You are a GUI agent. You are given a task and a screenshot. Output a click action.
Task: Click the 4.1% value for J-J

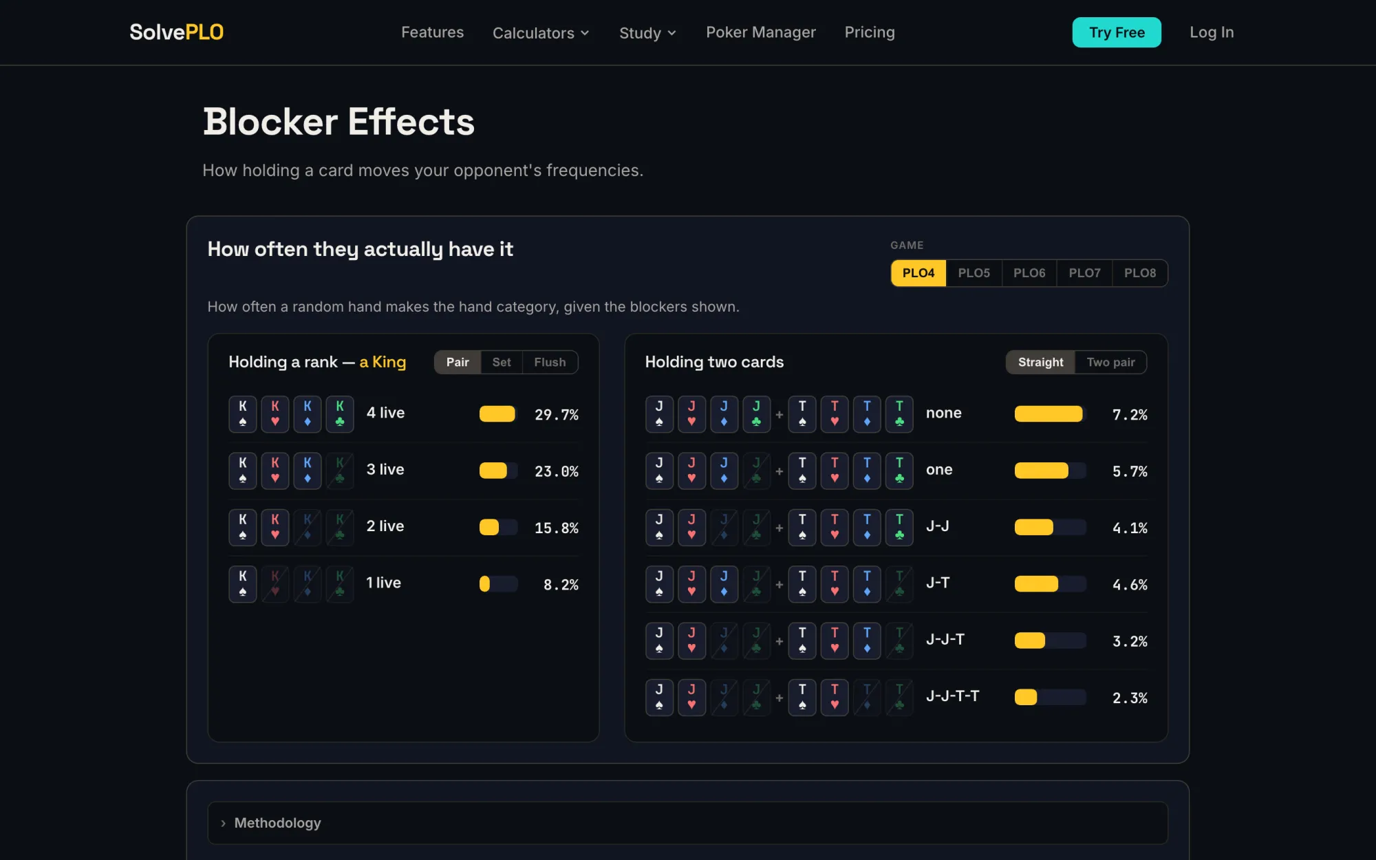point(1130,528)
